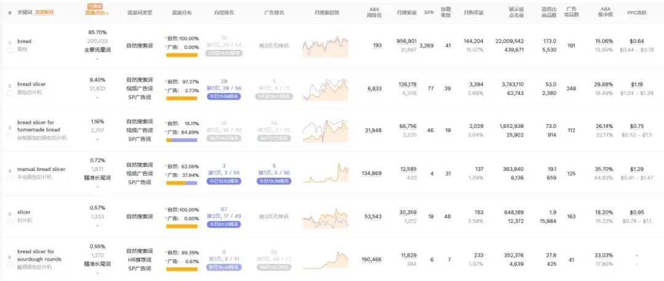Click the PPC竞价 column header
664x281 pixels.
636,13
